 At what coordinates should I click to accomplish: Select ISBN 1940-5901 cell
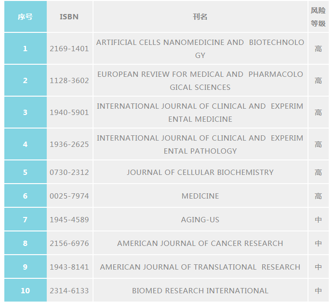click(69, 112)
